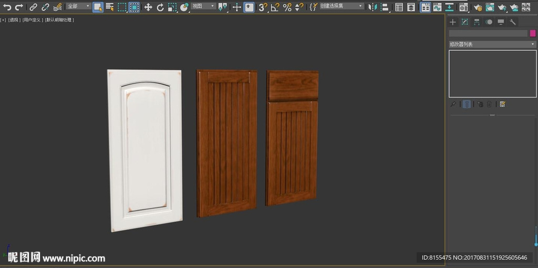Open the 创建选择集 named selection dropdown

coord(342,6)
